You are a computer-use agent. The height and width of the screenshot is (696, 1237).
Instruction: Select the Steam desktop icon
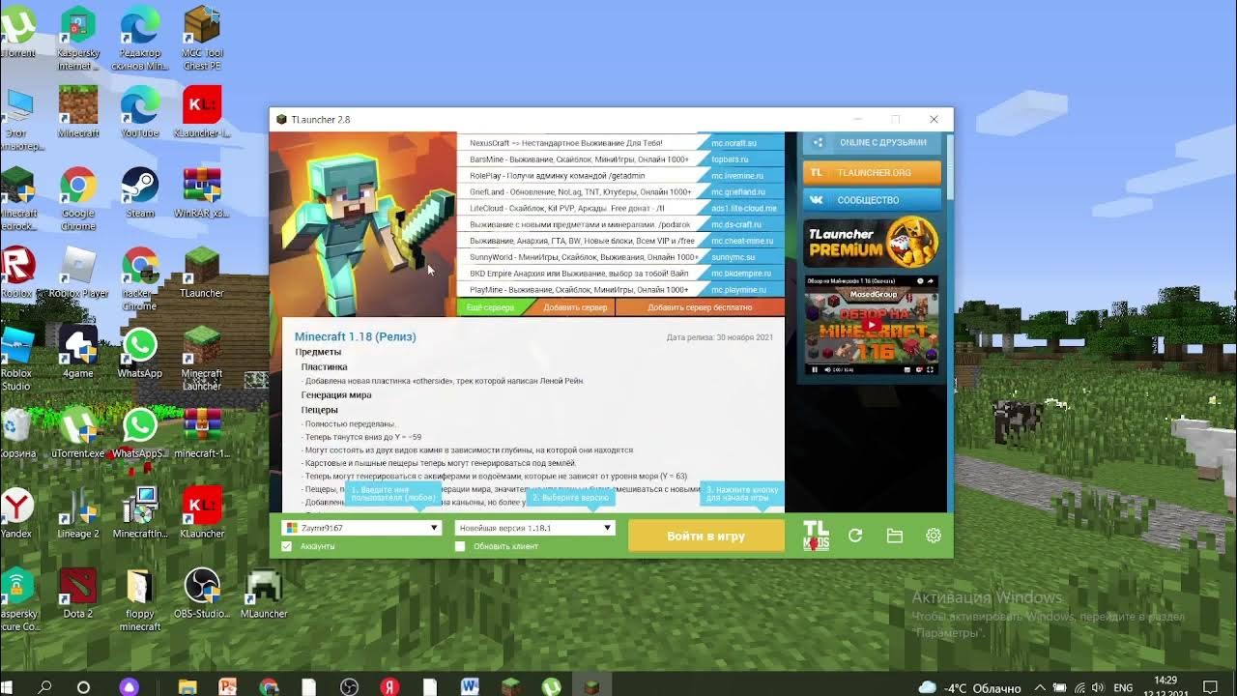point(140,192)
